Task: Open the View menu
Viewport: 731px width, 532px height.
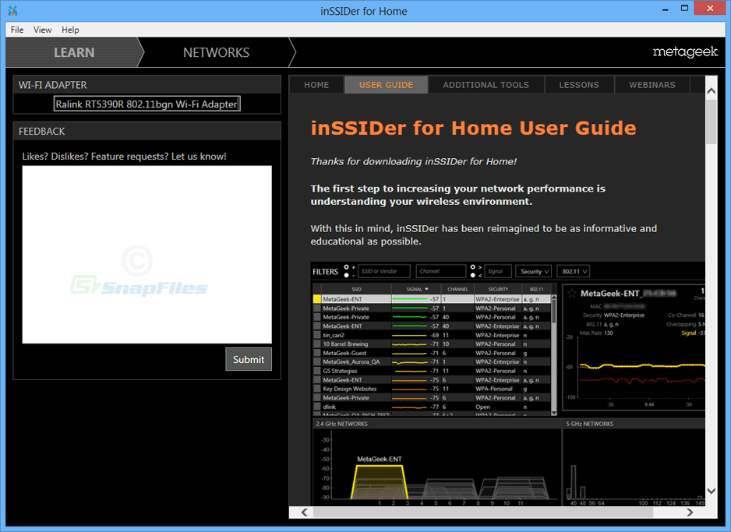Action: pos(42,30)
